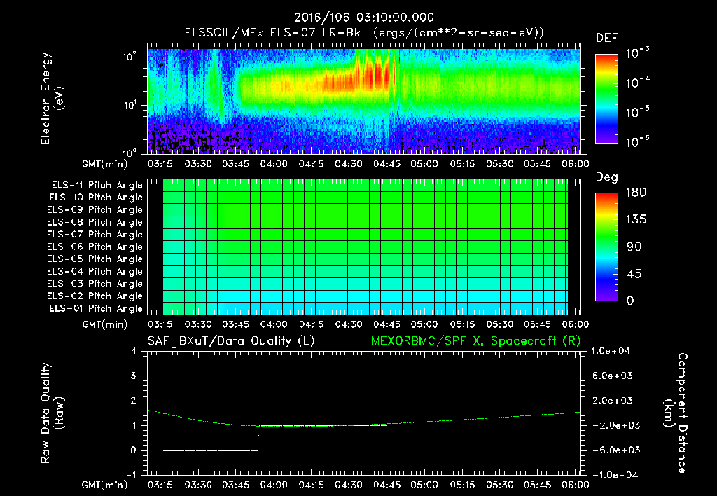Select the ELS-01 Pitch Angle row label

pyautogui.click(x=96, y=308)
